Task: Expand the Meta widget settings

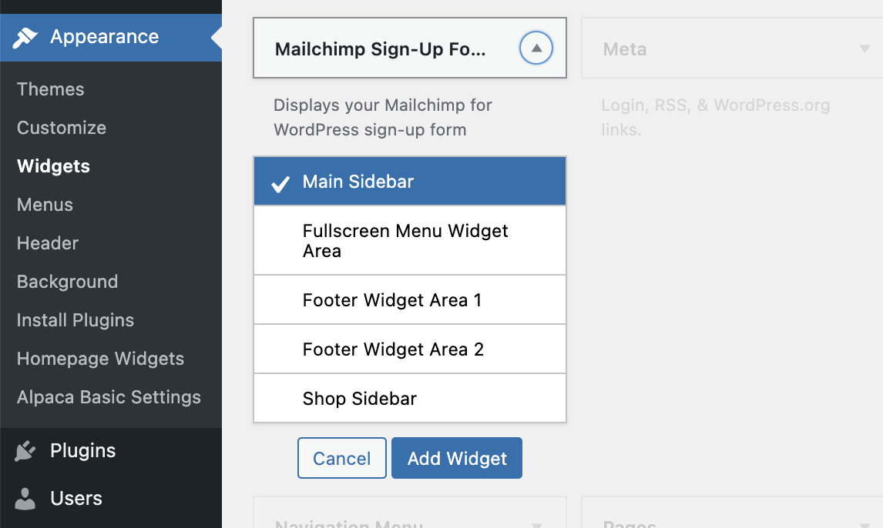Action: click(865, 48)
